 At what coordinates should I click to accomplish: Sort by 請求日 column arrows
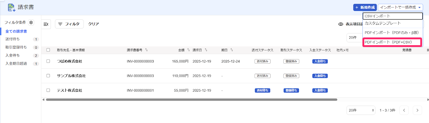tap(206, 50)
